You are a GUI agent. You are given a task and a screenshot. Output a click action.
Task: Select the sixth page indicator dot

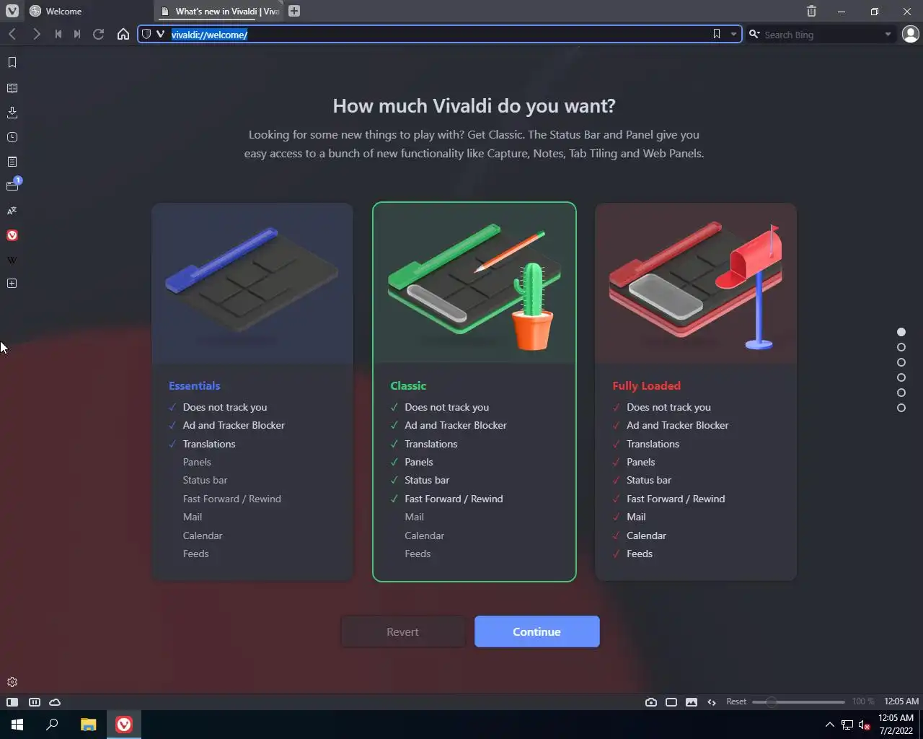pyautogui.click(x=901, y=408)
